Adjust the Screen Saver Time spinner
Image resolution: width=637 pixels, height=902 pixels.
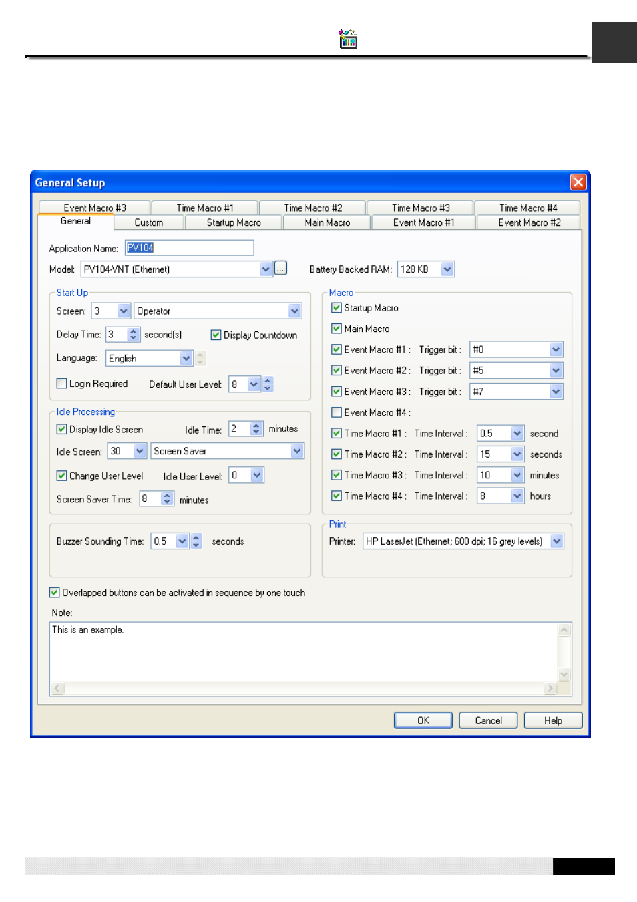click(167, 498)
